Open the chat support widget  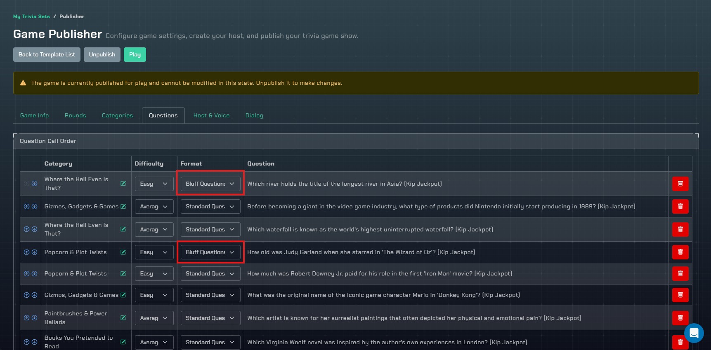point(694,333)
